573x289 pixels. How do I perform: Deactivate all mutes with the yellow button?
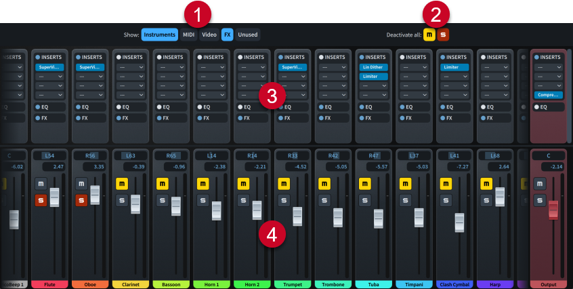click(429, 34)
